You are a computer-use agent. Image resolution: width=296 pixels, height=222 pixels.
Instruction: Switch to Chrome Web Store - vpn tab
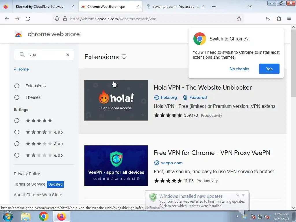click(x=106, y=7)
